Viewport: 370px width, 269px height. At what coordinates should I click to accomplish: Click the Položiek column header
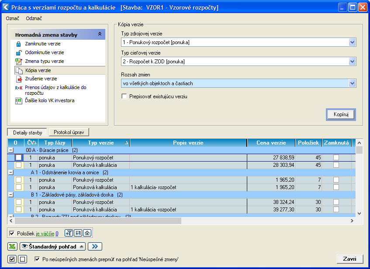pos(308,143)
